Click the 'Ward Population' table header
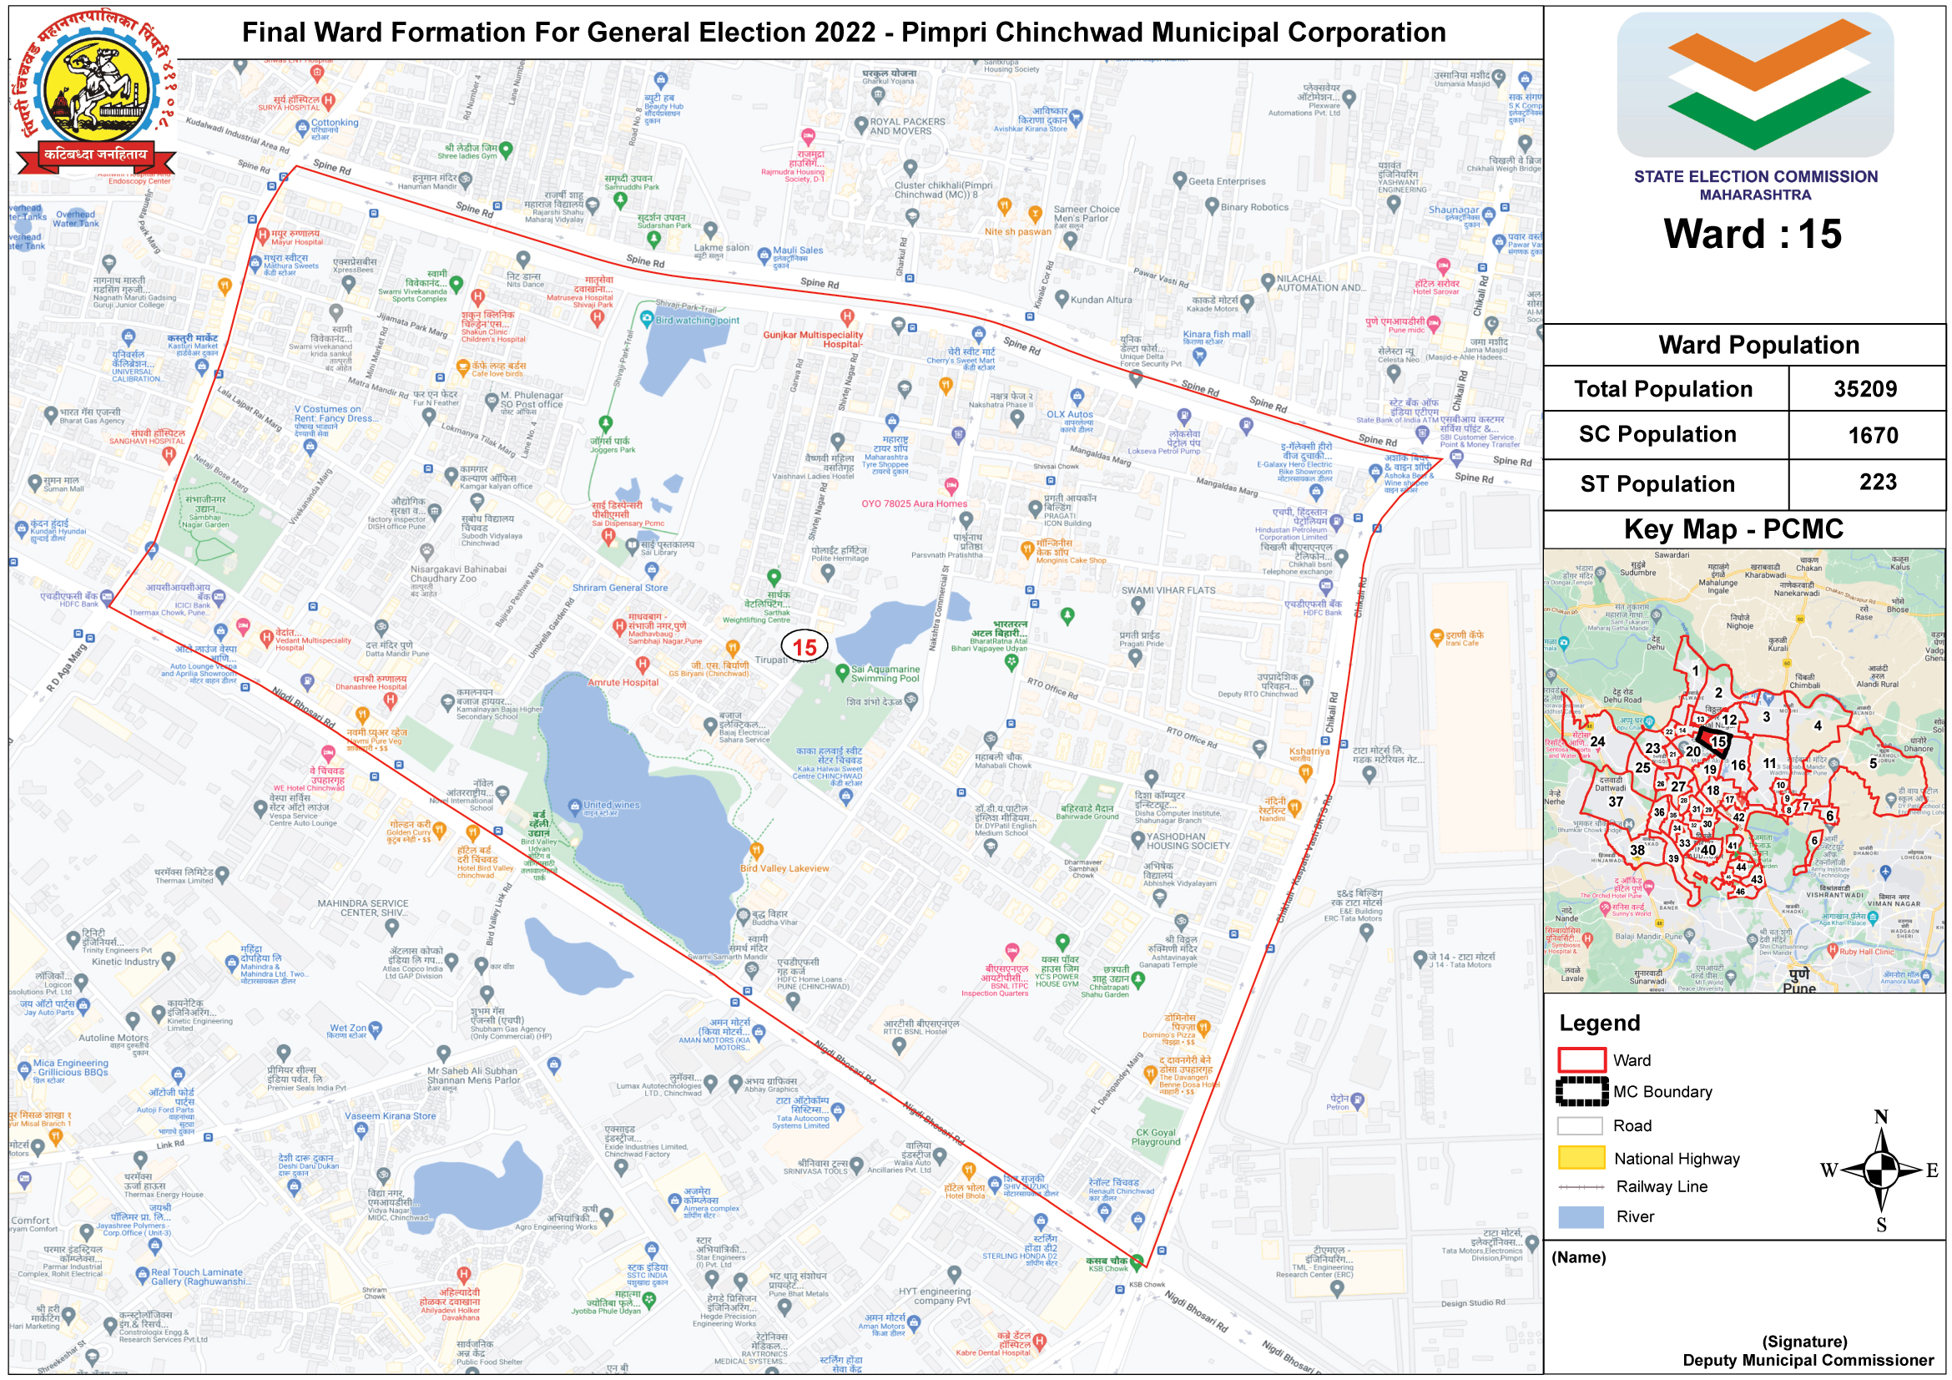The width and height of the screenshot is (1952, 1380). pyautogui.click(x=1758, y=344)
